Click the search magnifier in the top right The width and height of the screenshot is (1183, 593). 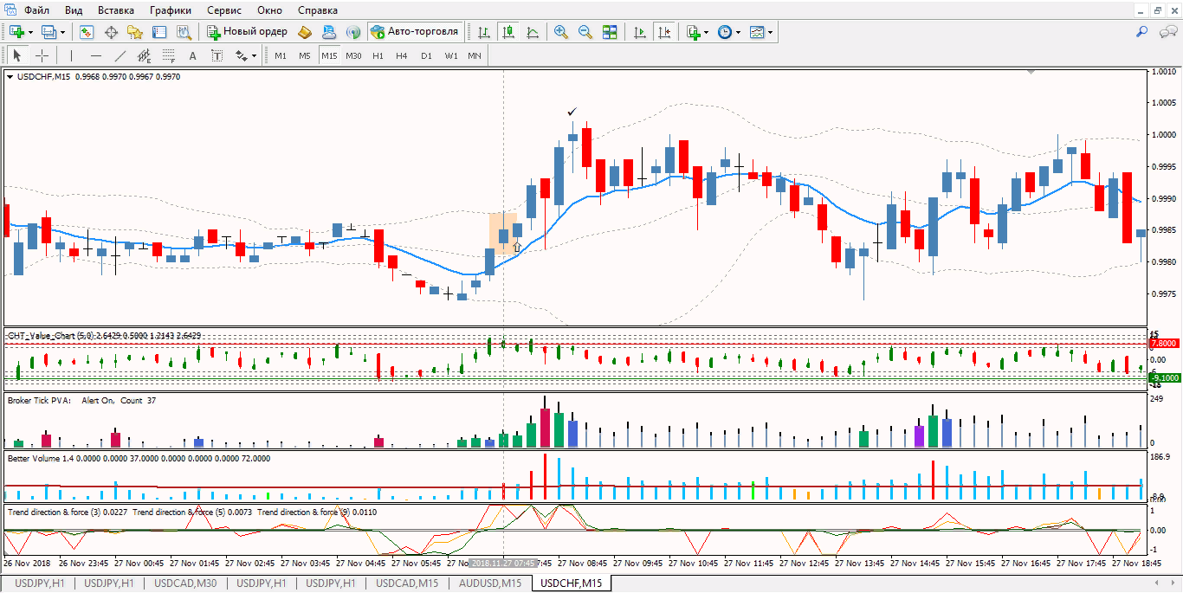pos(1141,32)
